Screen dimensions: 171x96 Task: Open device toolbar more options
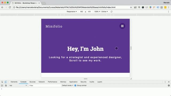(x=168, y=12)
